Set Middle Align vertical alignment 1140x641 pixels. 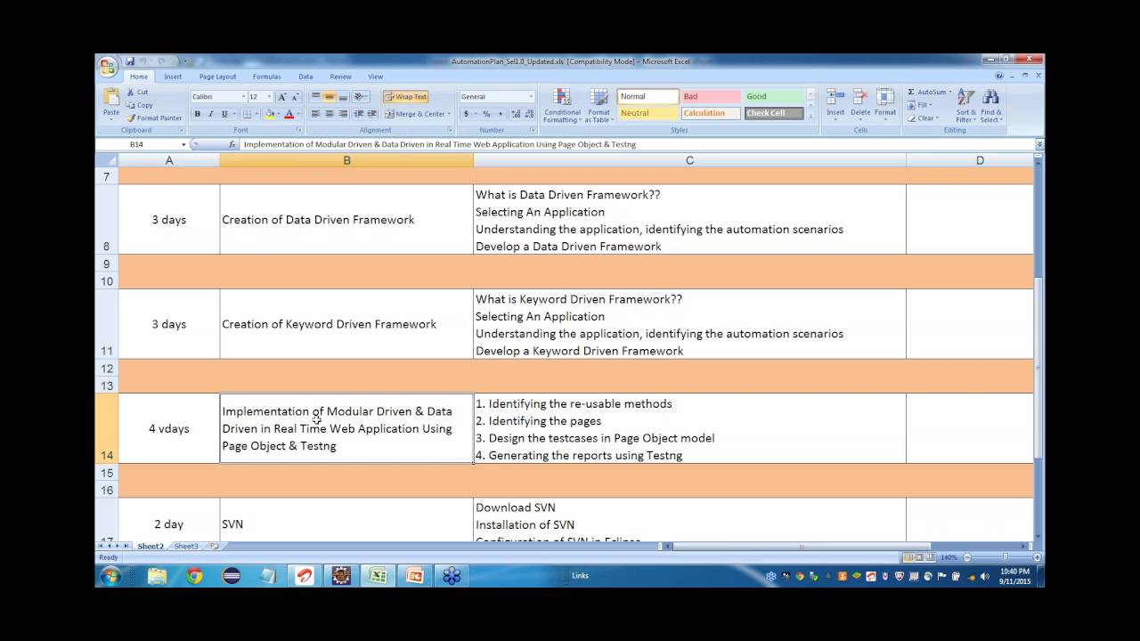[x=330, y=97]
